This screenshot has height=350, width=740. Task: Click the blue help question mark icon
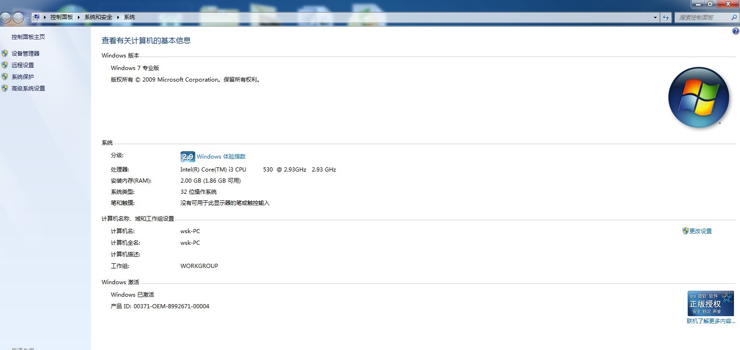735,31
